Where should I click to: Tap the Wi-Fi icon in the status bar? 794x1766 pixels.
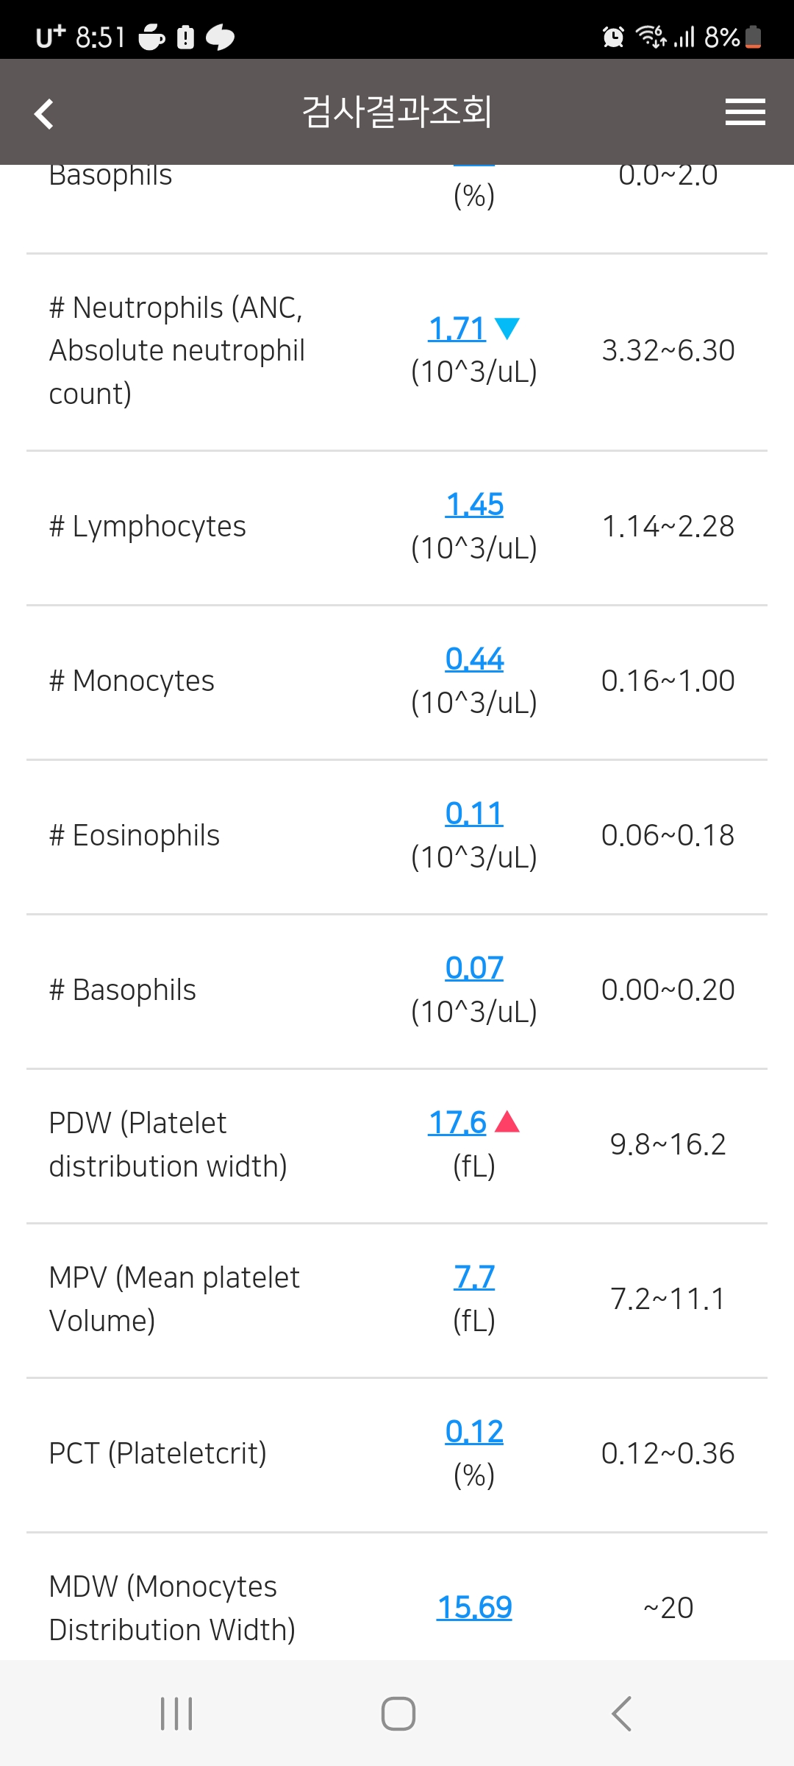[x=651, y=36]
